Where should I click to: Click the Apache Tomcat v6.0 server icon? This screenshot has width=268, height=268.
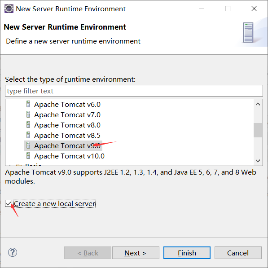28,104
